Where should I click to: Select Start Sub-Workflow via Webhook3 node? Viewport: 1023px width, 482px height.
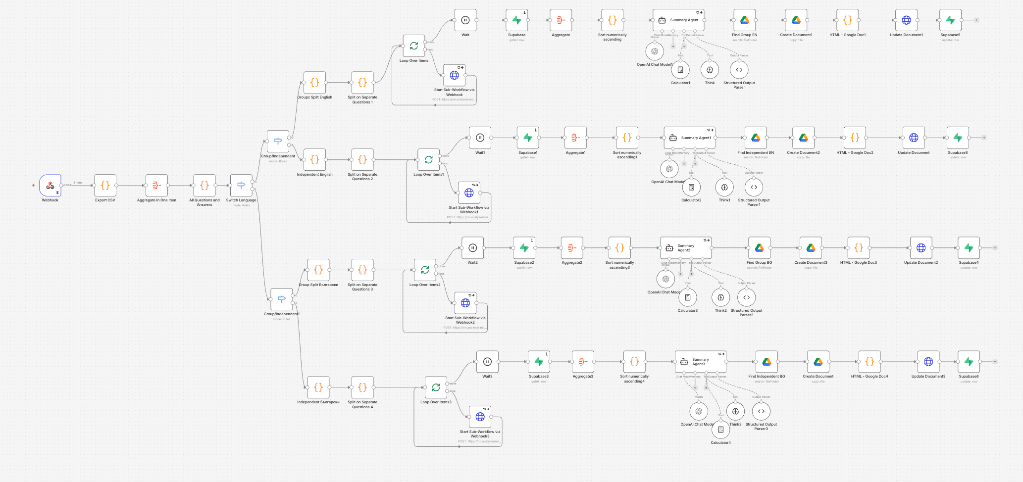[x=480, y=417]
